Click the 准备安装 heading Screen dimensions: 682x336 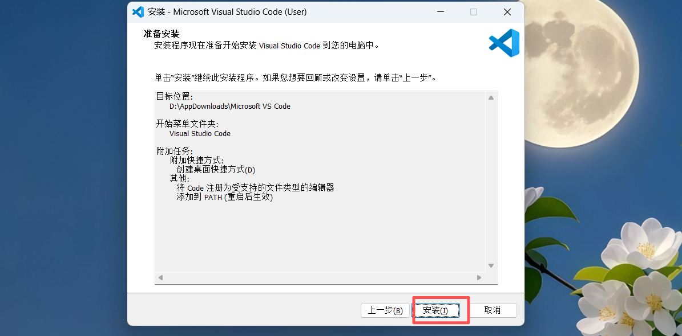[162, 34]
